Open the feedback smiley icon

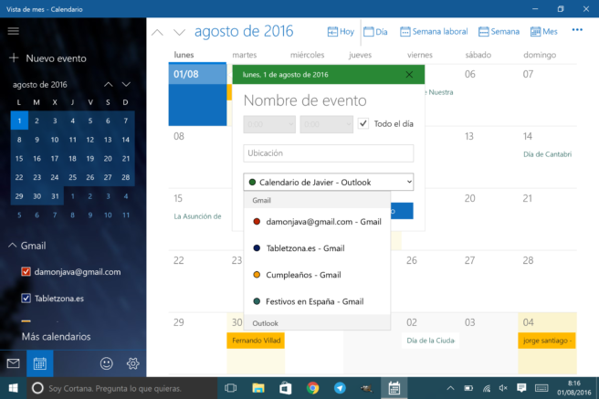click(x=107, y=363)
